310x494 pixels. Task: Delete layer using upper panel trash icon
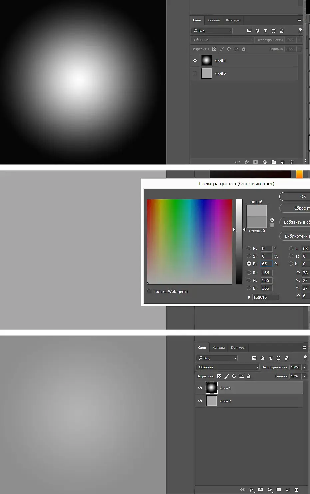pos(291,162)
